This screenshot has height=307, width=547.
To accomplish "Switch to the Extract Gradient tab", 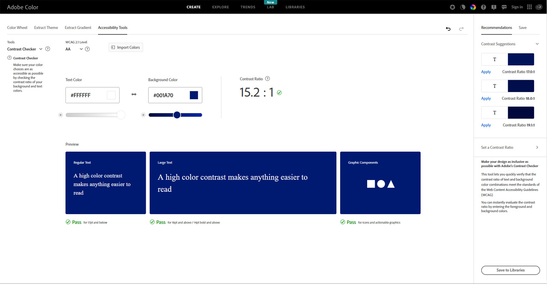I will pos(78,28).
